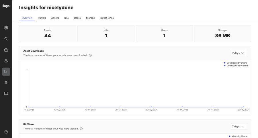This screenshot has height=138, width=258.
Task: Open the search icon in sidebar
Action: click(x=6, y=39)
